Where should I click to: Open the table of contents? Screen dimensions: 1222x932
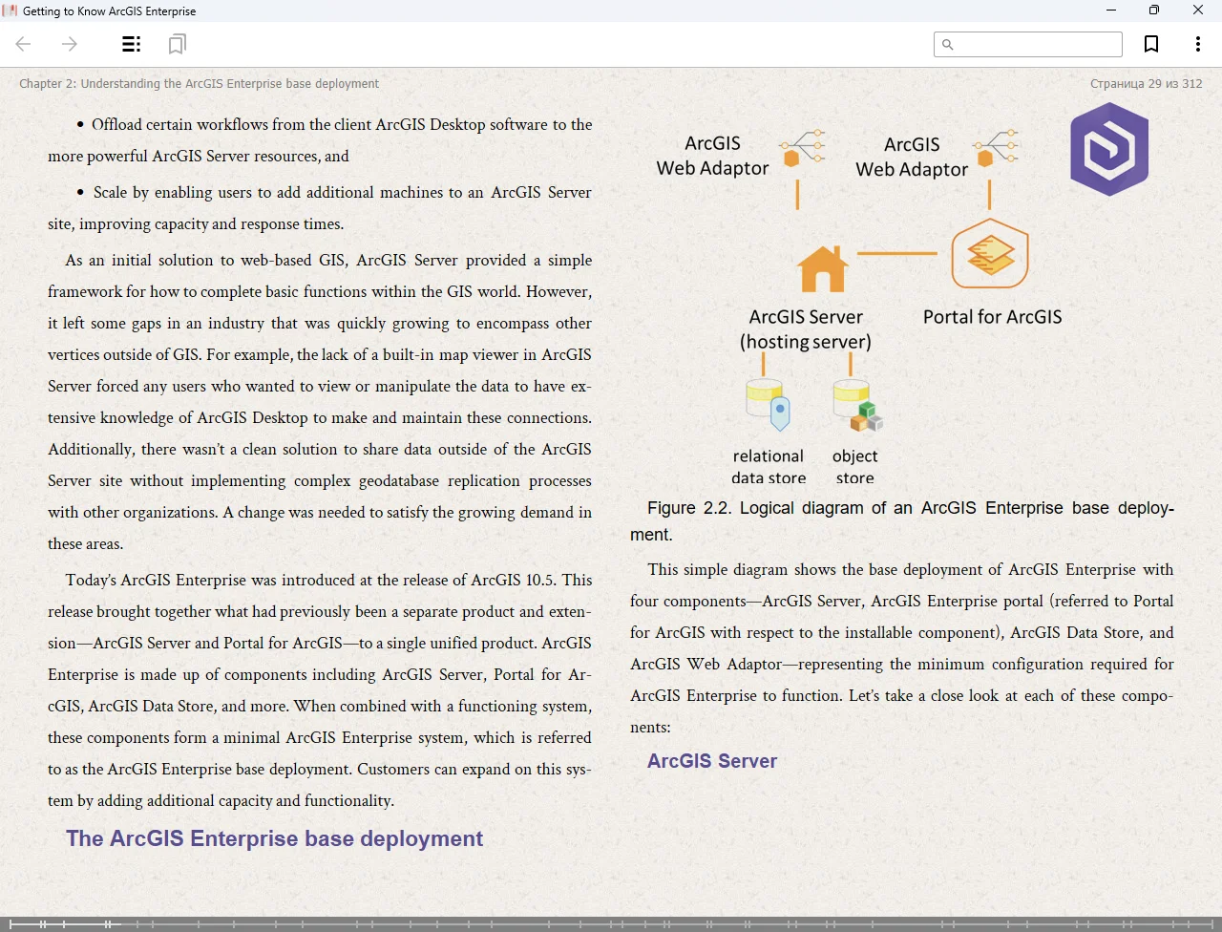pyautogui.click(x=132, y=44)
